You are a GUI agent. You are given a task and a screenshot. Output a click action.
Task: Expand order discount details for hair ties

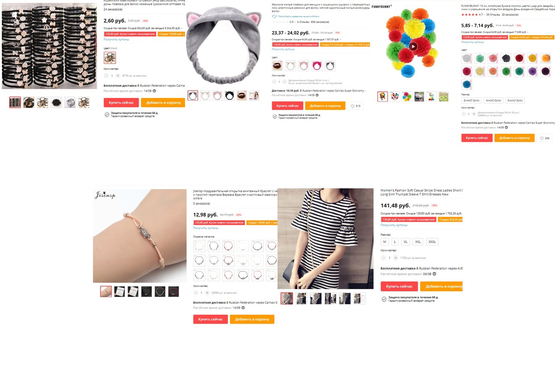(x=182, y=28)
